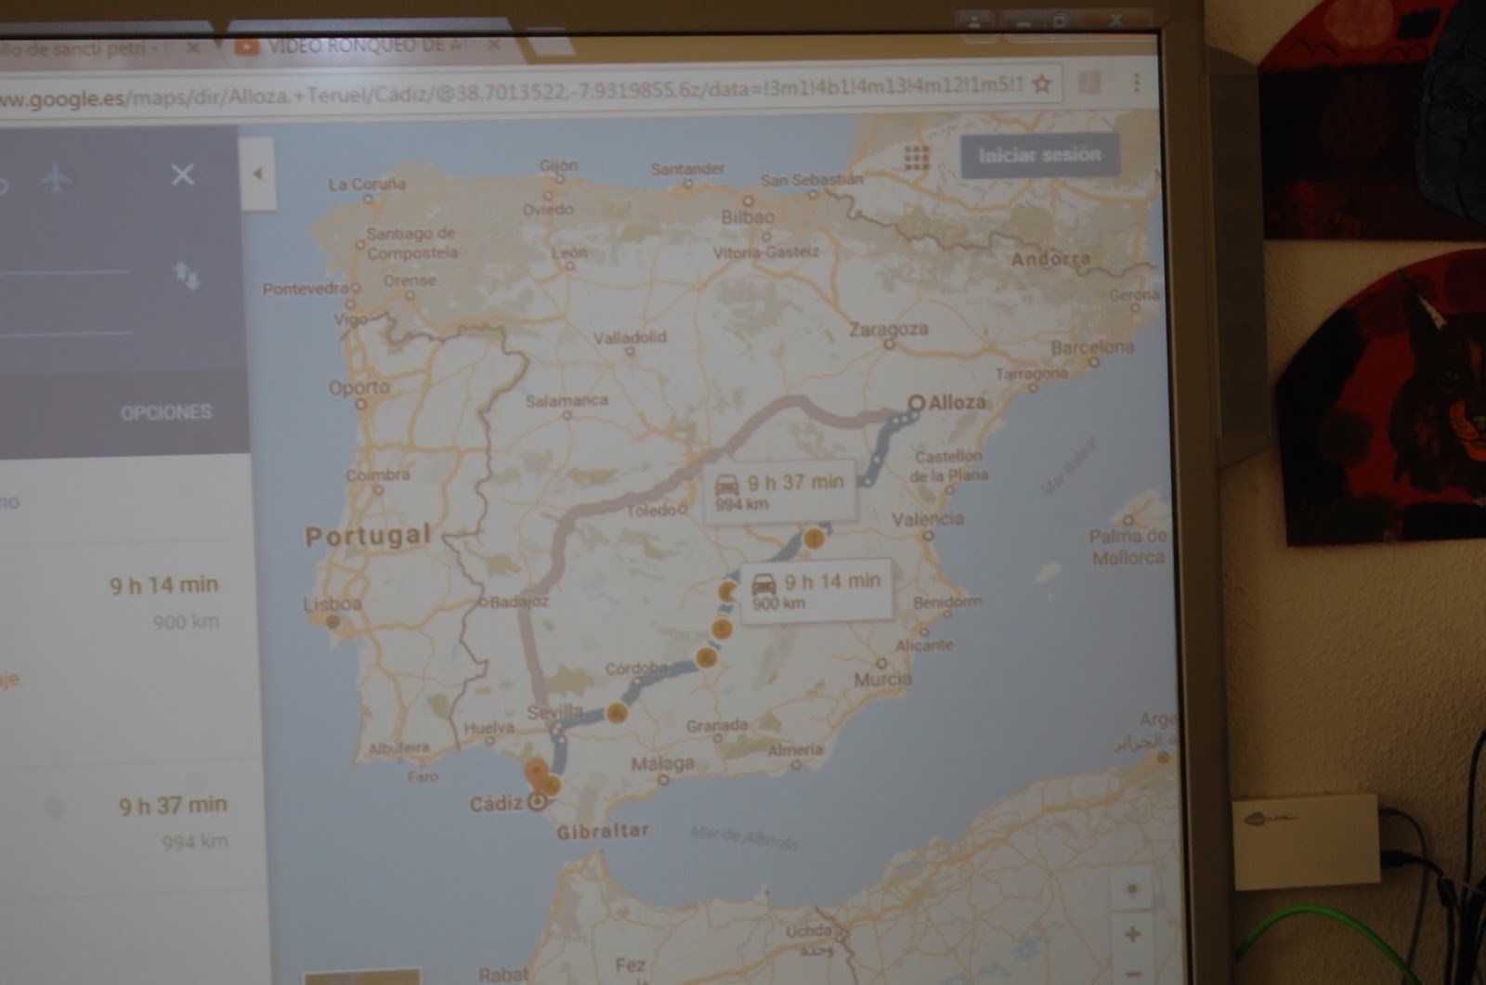This screenshot has width=1486, height=985.
Task: Click 9 h 37 min map callout
Action: pos(779,491)
